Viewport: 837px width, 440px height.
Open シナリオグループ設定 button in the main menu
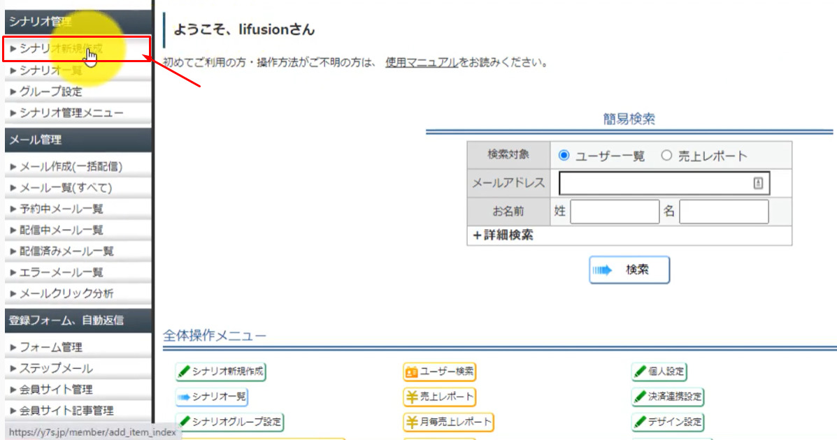tap(230, 422)
